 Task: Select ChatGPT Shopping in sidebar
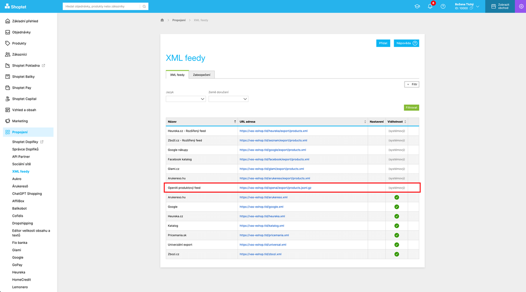[27, 193]
